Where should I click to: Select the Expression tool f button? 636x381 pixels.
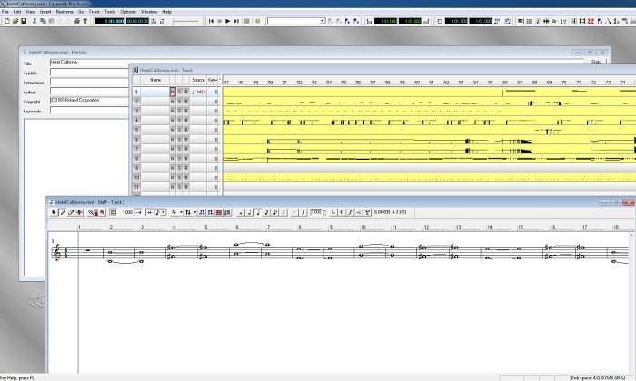[351, 212]
